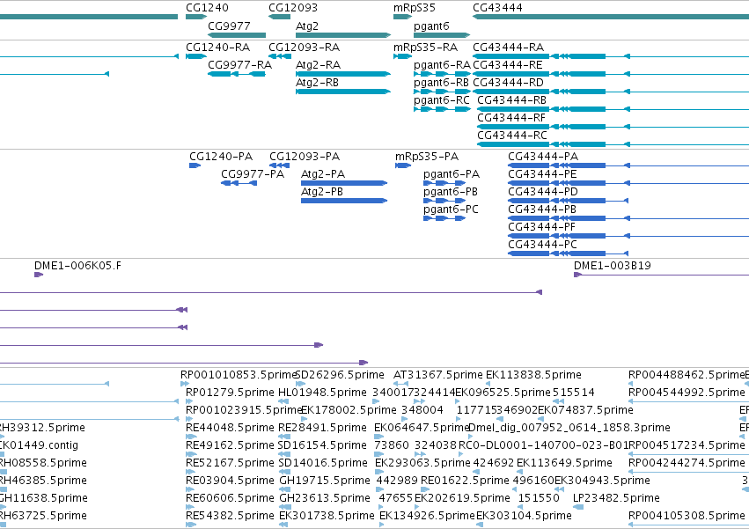Select EST label RE49162.5prime
The height and width of the screenshot is (529, 749).
point(230,446)
